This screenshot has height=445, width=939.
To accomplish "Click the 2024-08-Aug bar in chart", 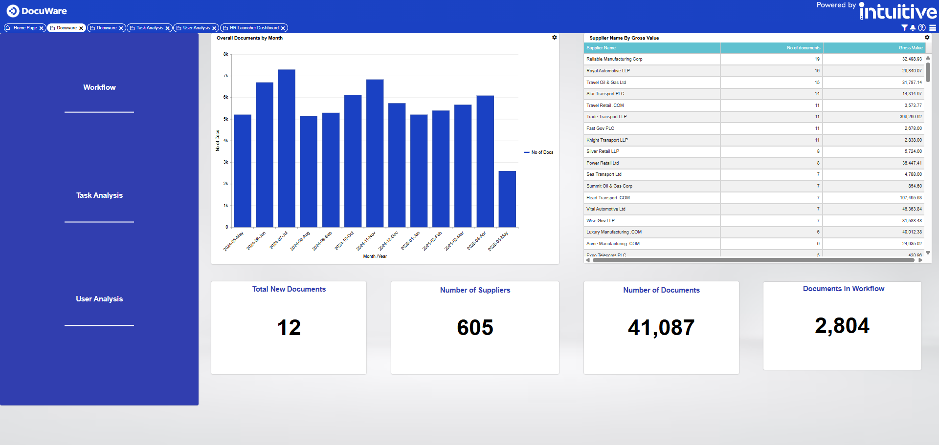I will click(309, 172).
